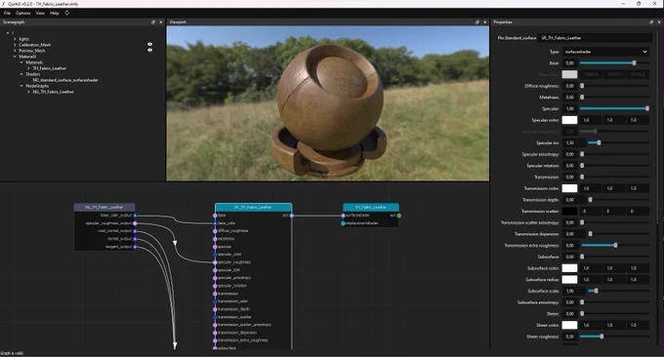Click the specular_roughness input port on shader node
Viewport: 664px width, 357px height.
pyautogui.click(x=215, y=262)
